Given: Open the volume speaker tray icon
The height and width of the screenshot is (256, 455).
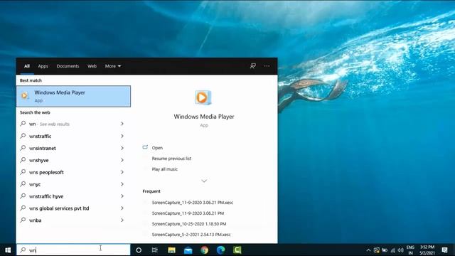Looking at the screenshot, I should coord(401,250).
